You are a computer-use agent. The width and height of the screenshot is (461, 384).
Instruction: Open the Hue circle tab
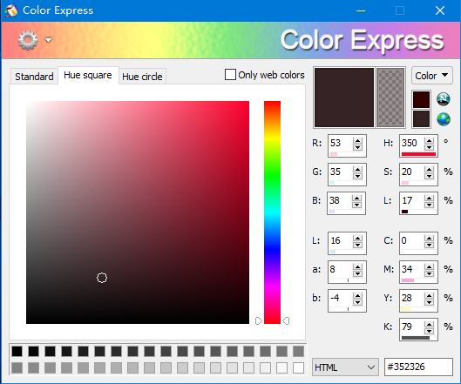click(142, 77)
